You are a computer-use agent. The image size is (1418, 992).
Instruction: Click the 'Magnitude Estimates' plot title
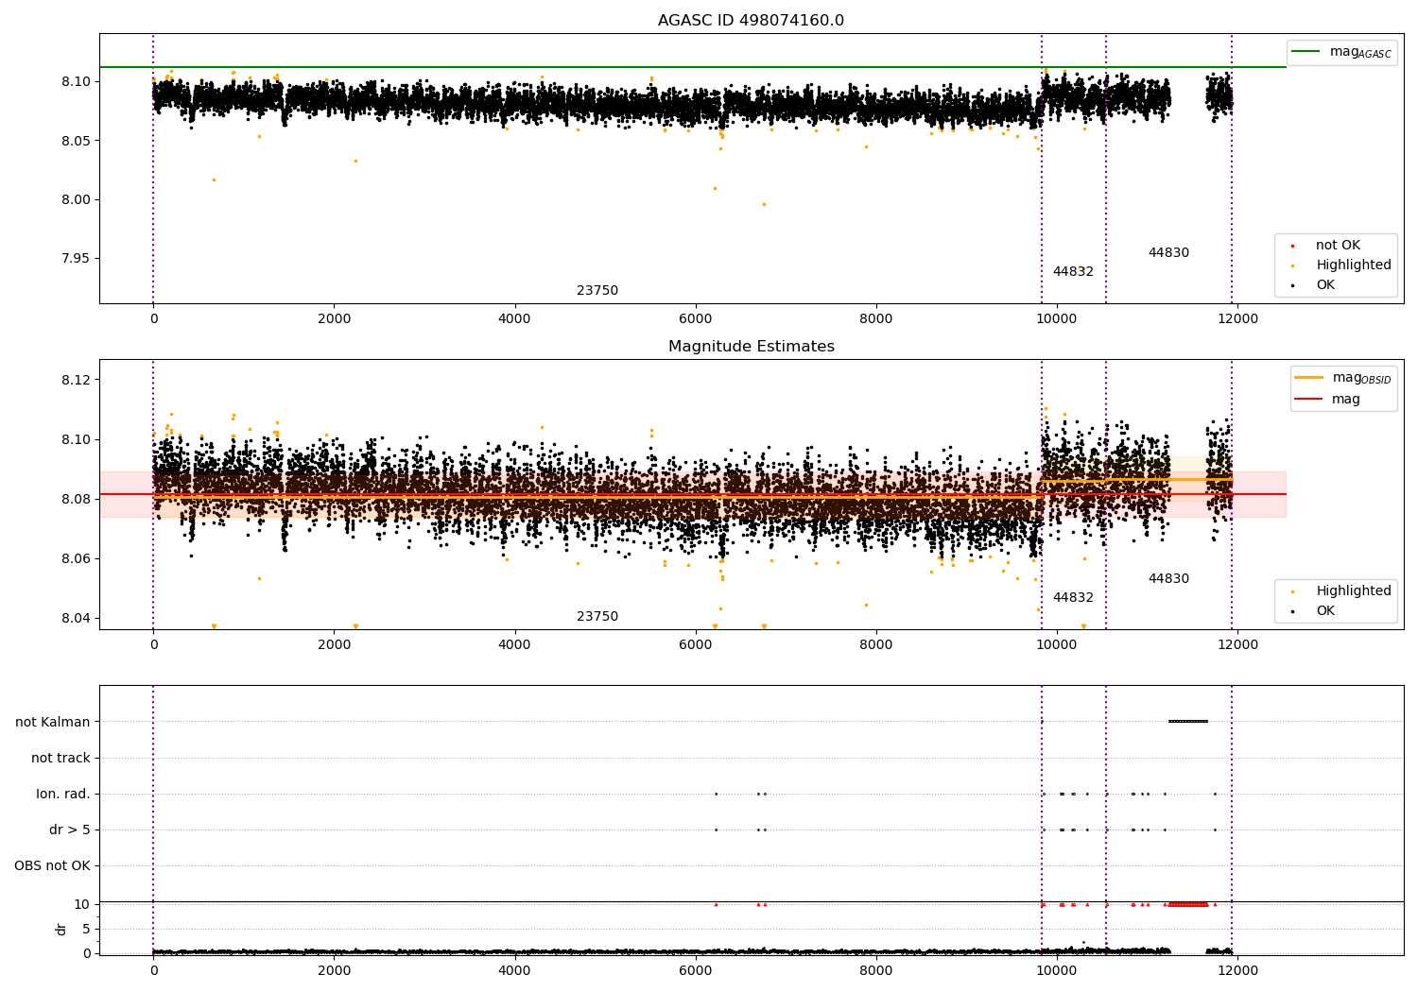pos(752,347)
